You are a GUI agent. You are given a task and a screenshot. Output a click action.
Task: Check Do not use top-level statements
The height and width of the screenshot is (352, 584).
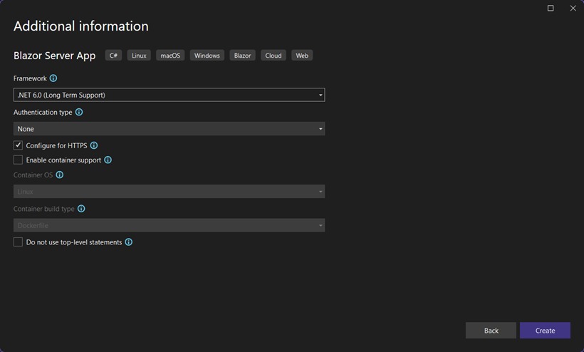click(18, 242)
